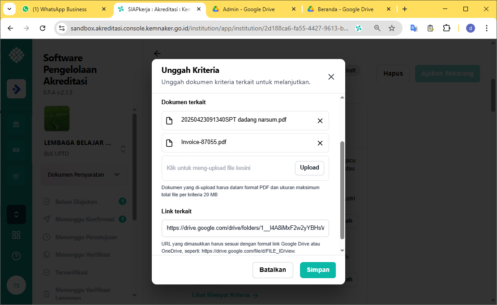Click the Link terkait URL input field

[245, 228]
